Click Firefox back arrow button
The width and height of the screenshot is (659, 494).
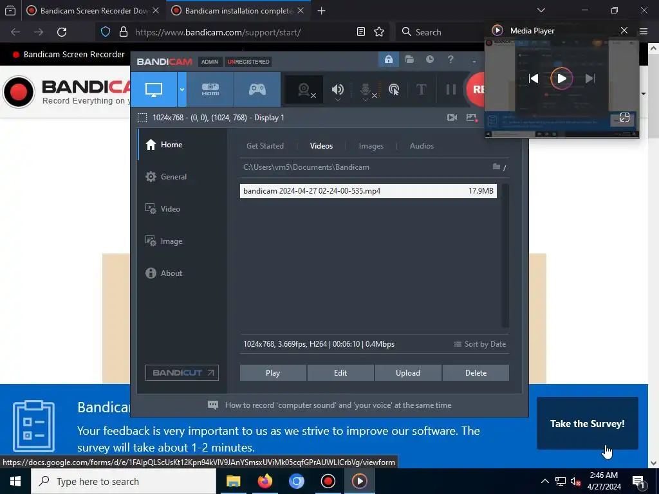(x=15, y=32)
